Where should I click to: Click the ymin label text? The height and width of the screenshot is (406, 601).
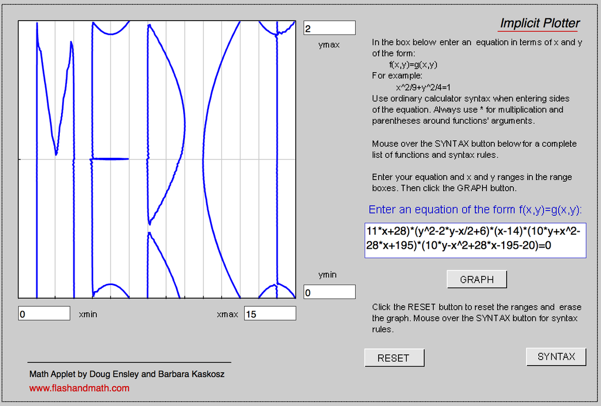point(327,275)
